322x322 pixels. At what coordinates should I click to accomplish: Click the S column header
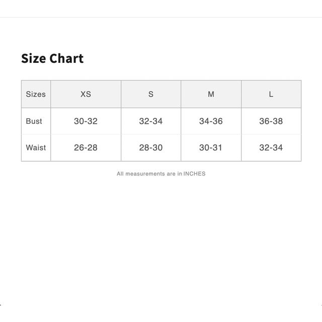tap(151, 94)
